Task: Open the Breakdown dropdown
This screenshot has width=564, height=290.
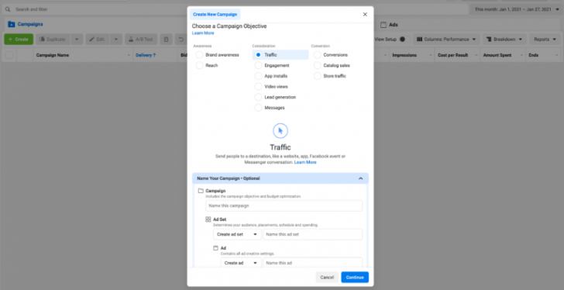Action: tap(504, 40)
